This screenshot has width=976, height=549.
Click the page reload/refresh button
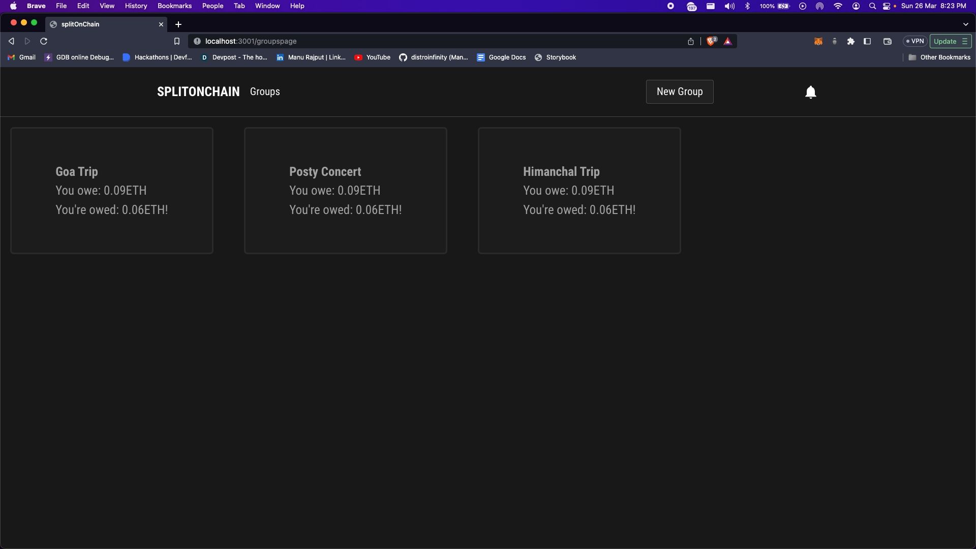[x=44, y=42]
